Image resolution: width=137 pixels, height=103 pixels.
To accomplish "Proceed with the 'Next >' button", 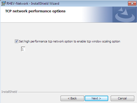I will click(96, 98).
